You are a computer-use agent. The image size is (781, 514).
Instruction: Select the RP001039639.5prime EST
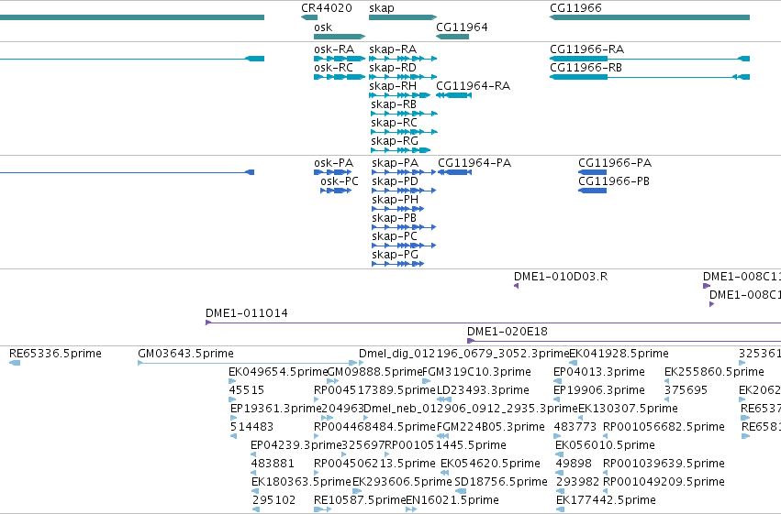[605, 473]
